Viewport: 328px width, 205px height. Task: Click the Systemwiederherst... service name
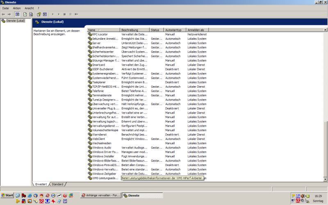[x=105, y=78]
